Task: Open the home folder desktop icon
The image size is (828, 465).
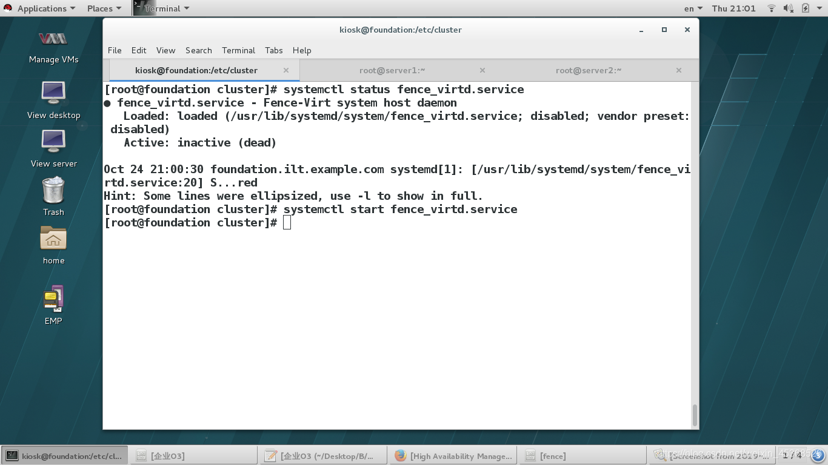Action: click(53, 245)
